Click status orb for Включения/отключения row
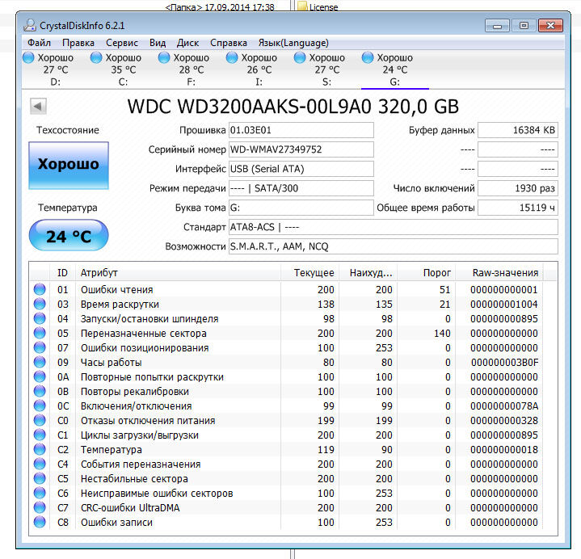Viewport: 581px width, 559px height. [x=40, y=406]
